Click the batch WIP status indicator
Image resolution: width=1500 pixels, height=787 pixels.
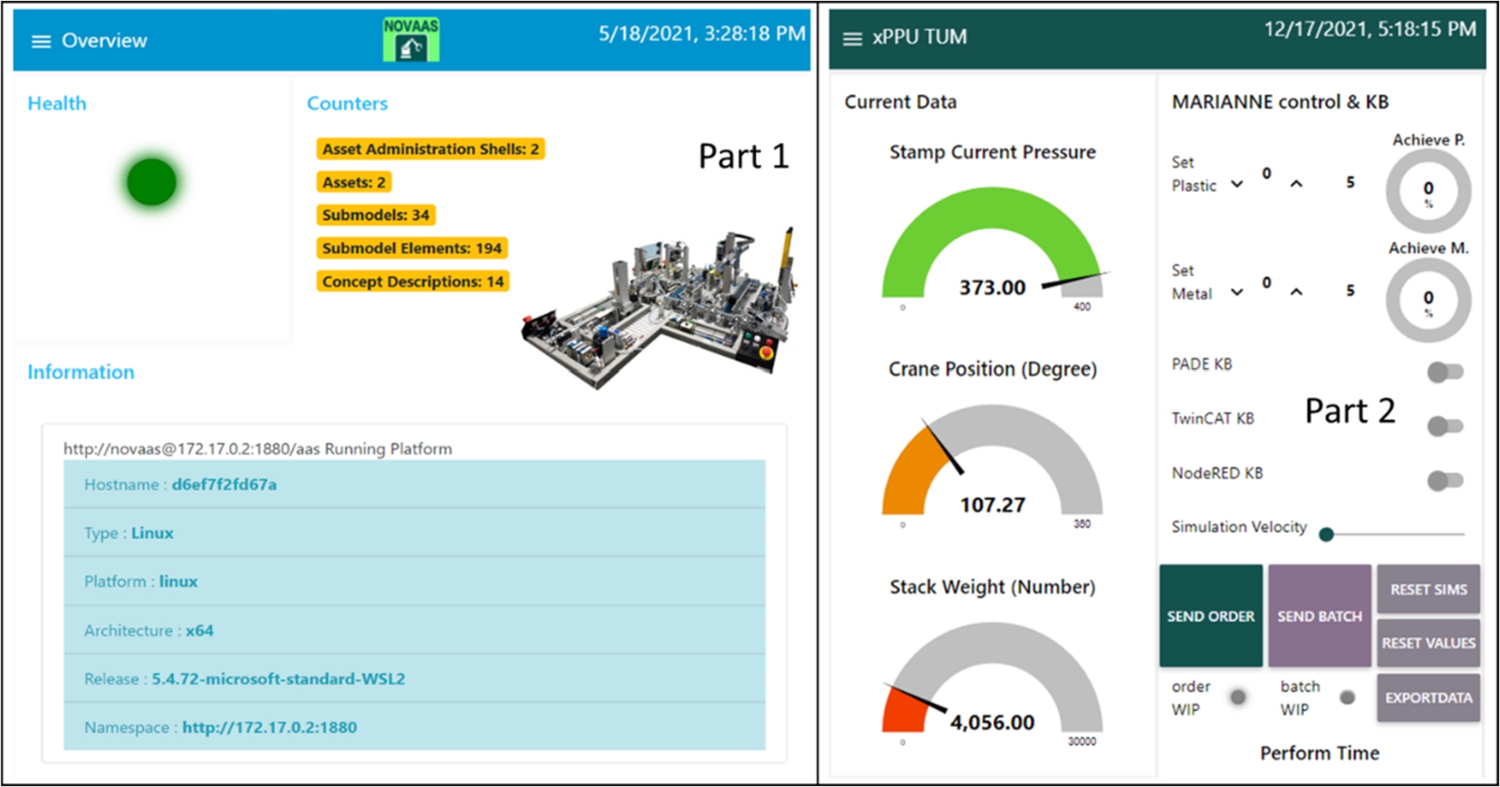[x=1346, y=697]
